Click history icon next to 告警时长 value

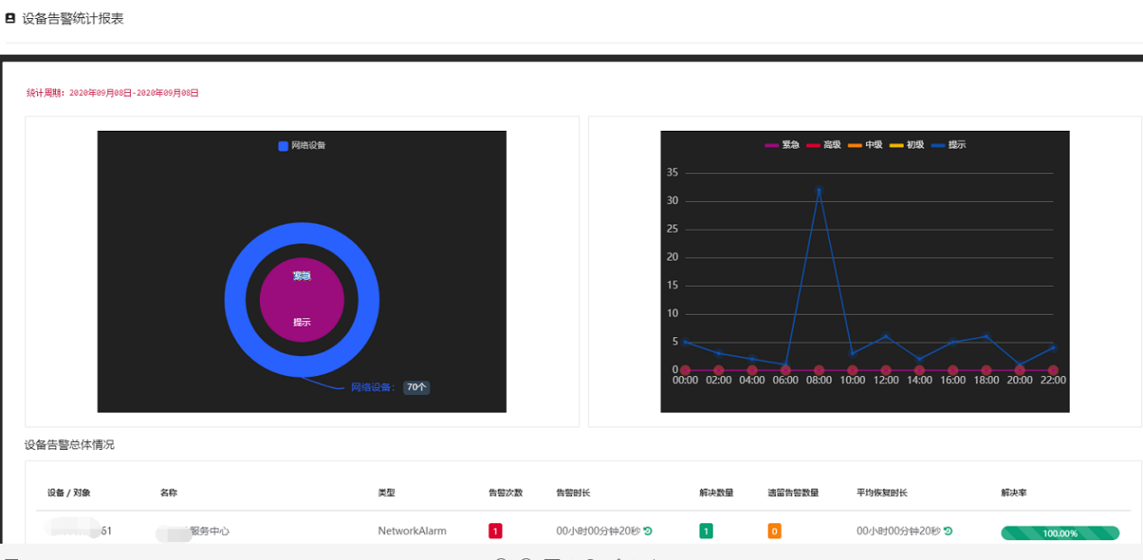pyautogui.click(x=648, y=531)
